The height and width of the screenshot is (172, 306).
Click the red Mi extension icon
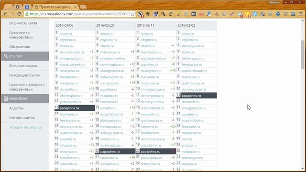[201, 14]
